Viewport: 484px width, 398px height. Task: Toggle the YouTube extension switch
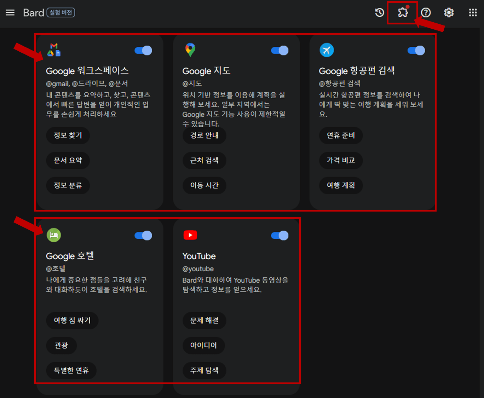[x=280, y=236]
